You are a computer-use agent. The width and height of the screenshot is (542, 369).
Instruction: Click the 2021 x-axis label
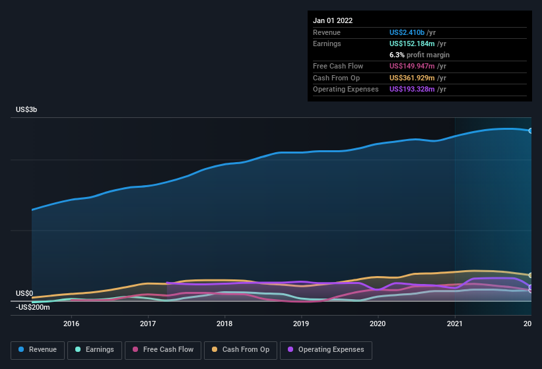(x=455, y=324)
